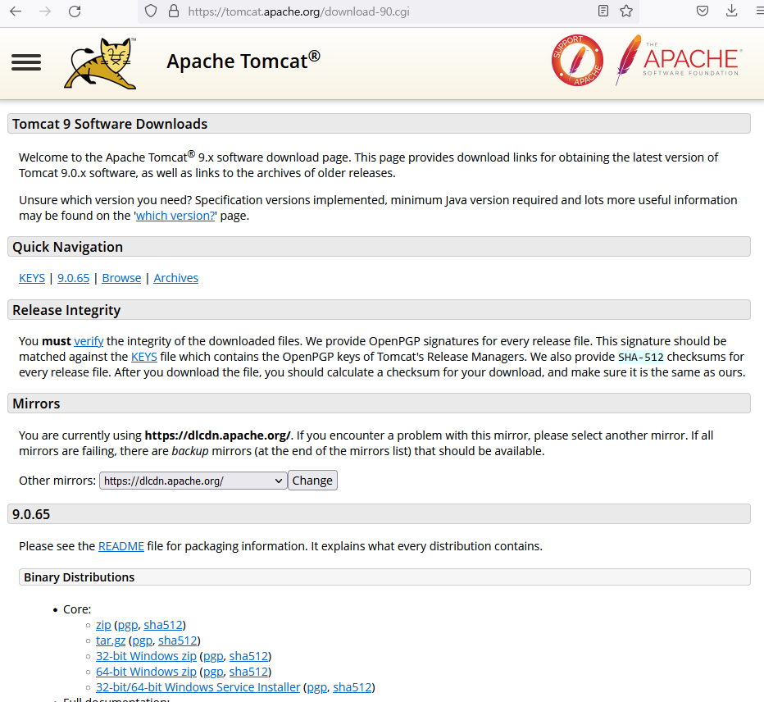This screenshot has height=702, width=764.
Task: Click the '9.0.65' section heading
Action: pos(31,514)
